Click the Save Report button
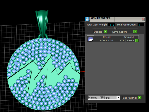 pos(122,32)
